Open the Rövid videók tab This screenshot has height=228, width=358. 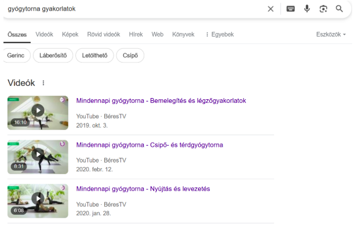(x=104, y=35)
